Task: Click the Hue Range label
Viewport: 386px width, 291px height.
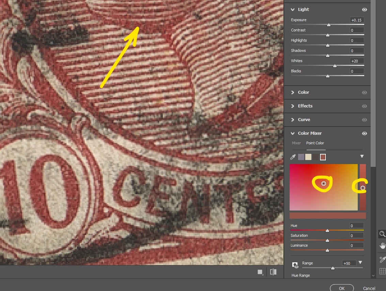Action: click(300, 275)
